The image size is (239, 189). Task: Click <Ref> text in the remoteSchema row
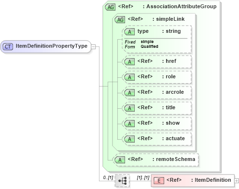coord(135,159)
